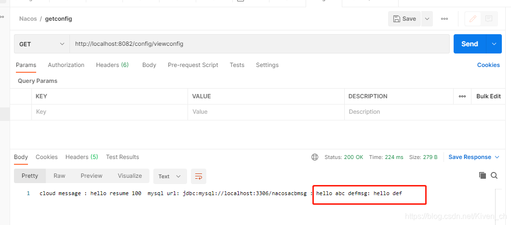The width and height of the screenshot is (511, 225).
Task: Open the Text format dropdown
Action: tap(170, 176)
